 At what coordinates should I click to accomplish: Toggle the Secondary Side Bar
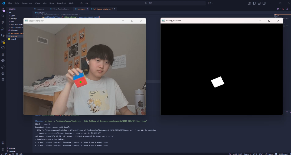(x=264, y=3)
